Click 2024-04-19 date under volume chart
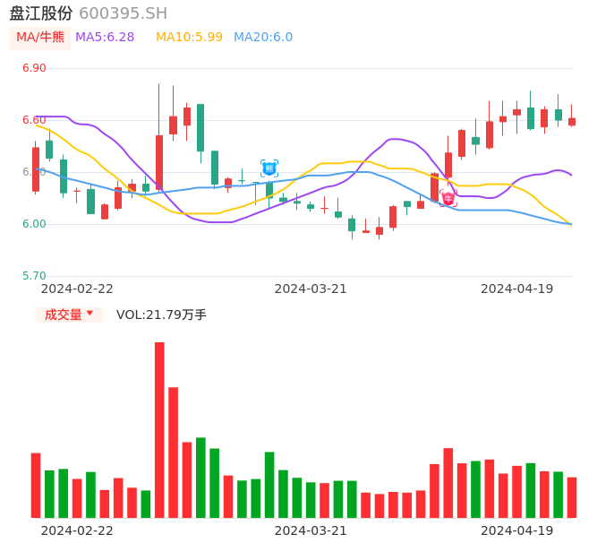Screen dimensions: 614x543 [517, 530]
